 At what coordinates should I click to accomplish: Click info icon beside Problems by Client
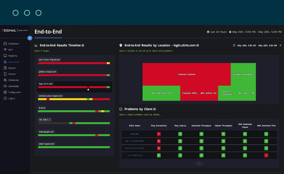coord(155,109)
